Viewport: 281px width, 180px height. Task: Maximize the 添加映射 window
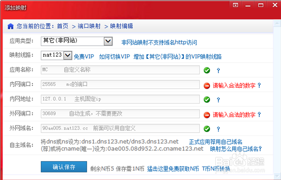coord(261,5)
